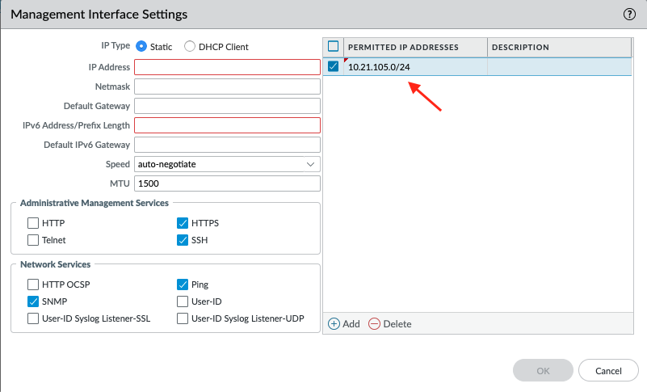The height and width of the screenshot is (392, 647).
Task: Enable the HTTP management service checkbox
Action: tap(33, 223)
